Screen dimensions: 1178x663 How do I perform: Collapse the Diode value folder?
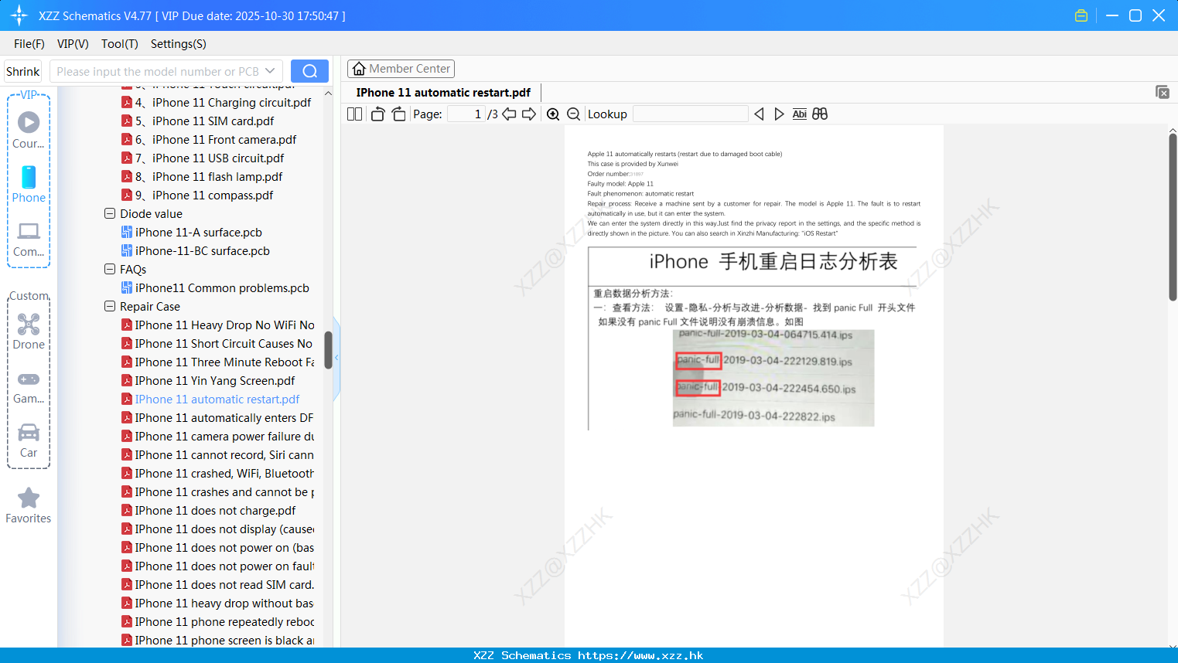tap(110, 213)
